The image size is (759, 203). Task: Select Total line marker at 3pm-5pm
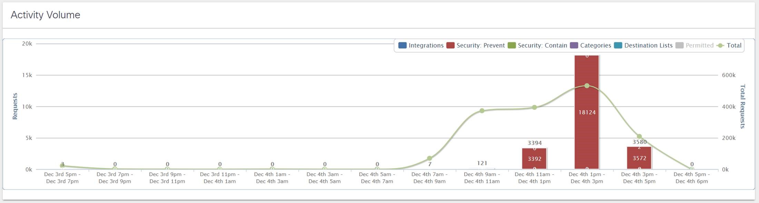(x=639, y=137)
